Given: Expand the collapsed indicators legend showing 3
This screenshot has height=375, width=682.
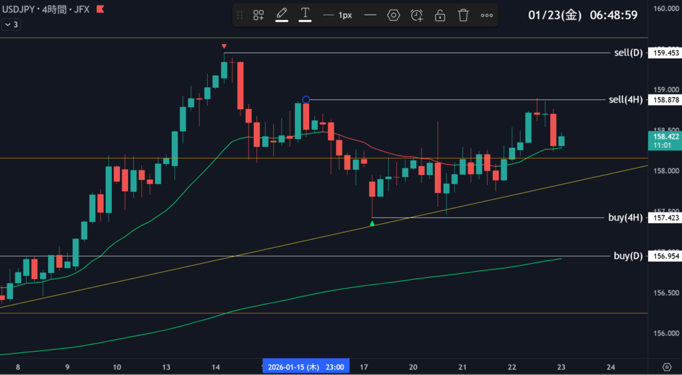Looking at the screenshot, I should pos(11,25).
